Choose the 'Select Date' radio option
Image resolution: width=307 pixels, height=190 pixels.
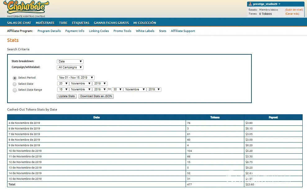(x=15, y=84)
